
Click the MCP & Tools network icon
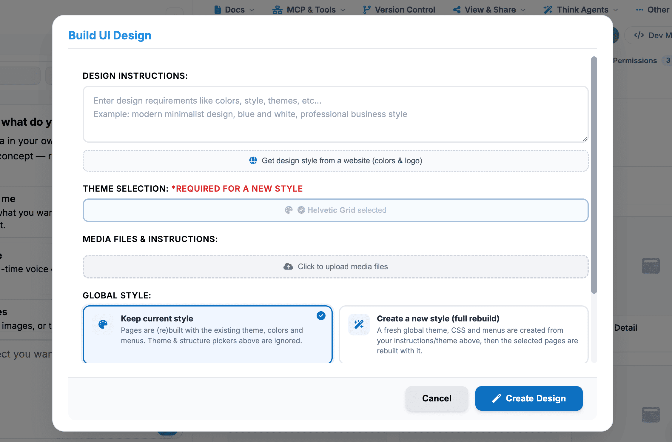[277, 10]
